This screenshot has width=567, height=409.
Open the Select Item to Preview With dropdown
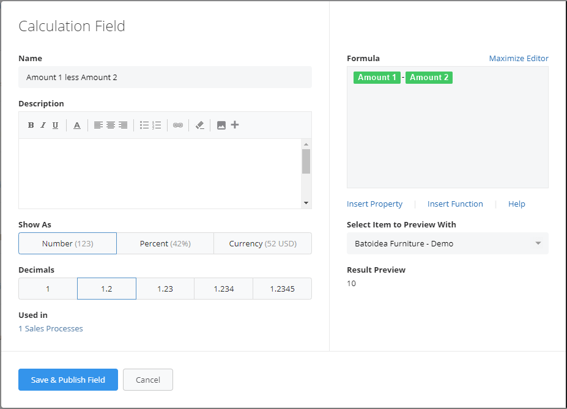[x=448, y=243]
